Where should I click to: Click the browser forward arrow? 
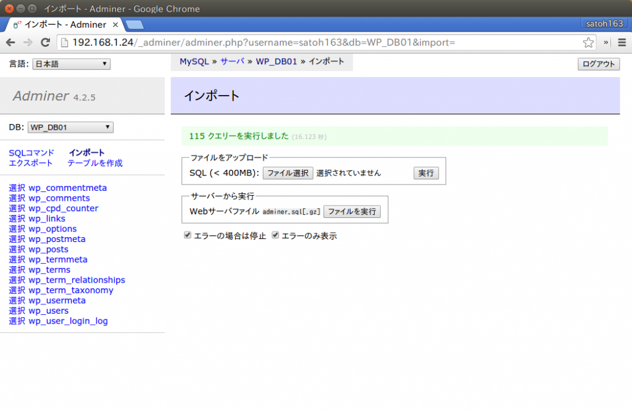tap(28, 43)
